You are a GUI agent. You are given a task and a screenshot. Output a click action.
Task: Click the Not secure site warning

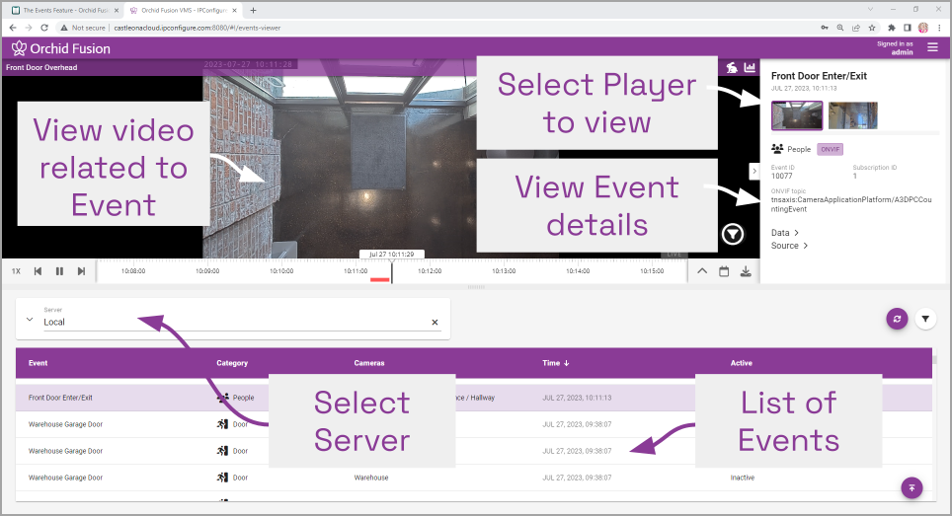[x=83, y=28]
